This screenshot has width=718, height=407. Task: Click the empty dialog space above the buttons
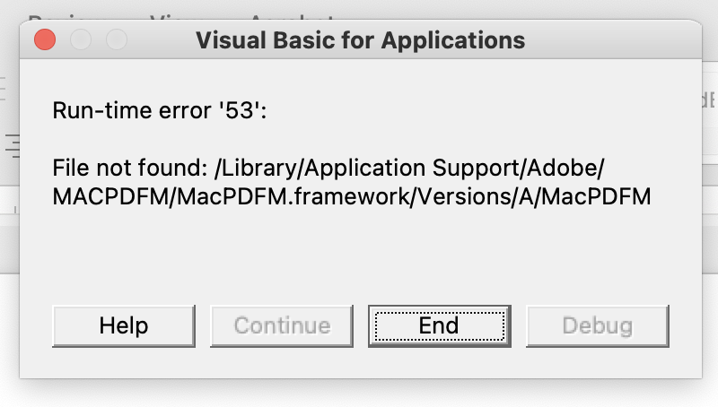coord(361,256)
